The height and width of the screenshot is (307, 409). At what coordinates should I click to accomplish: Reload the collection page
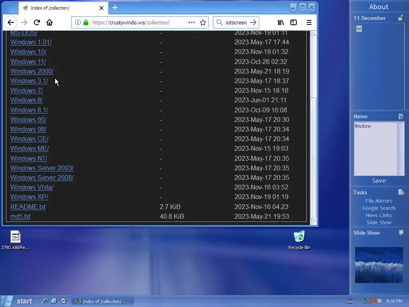(x=37, y=22)
